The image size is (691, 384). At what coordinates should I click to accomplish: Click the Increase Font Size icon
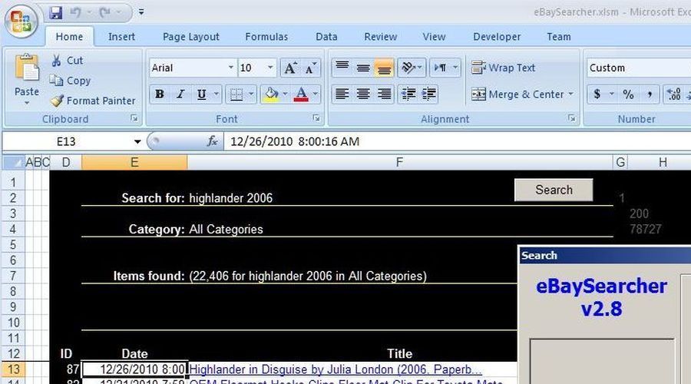tap(289, 68)
